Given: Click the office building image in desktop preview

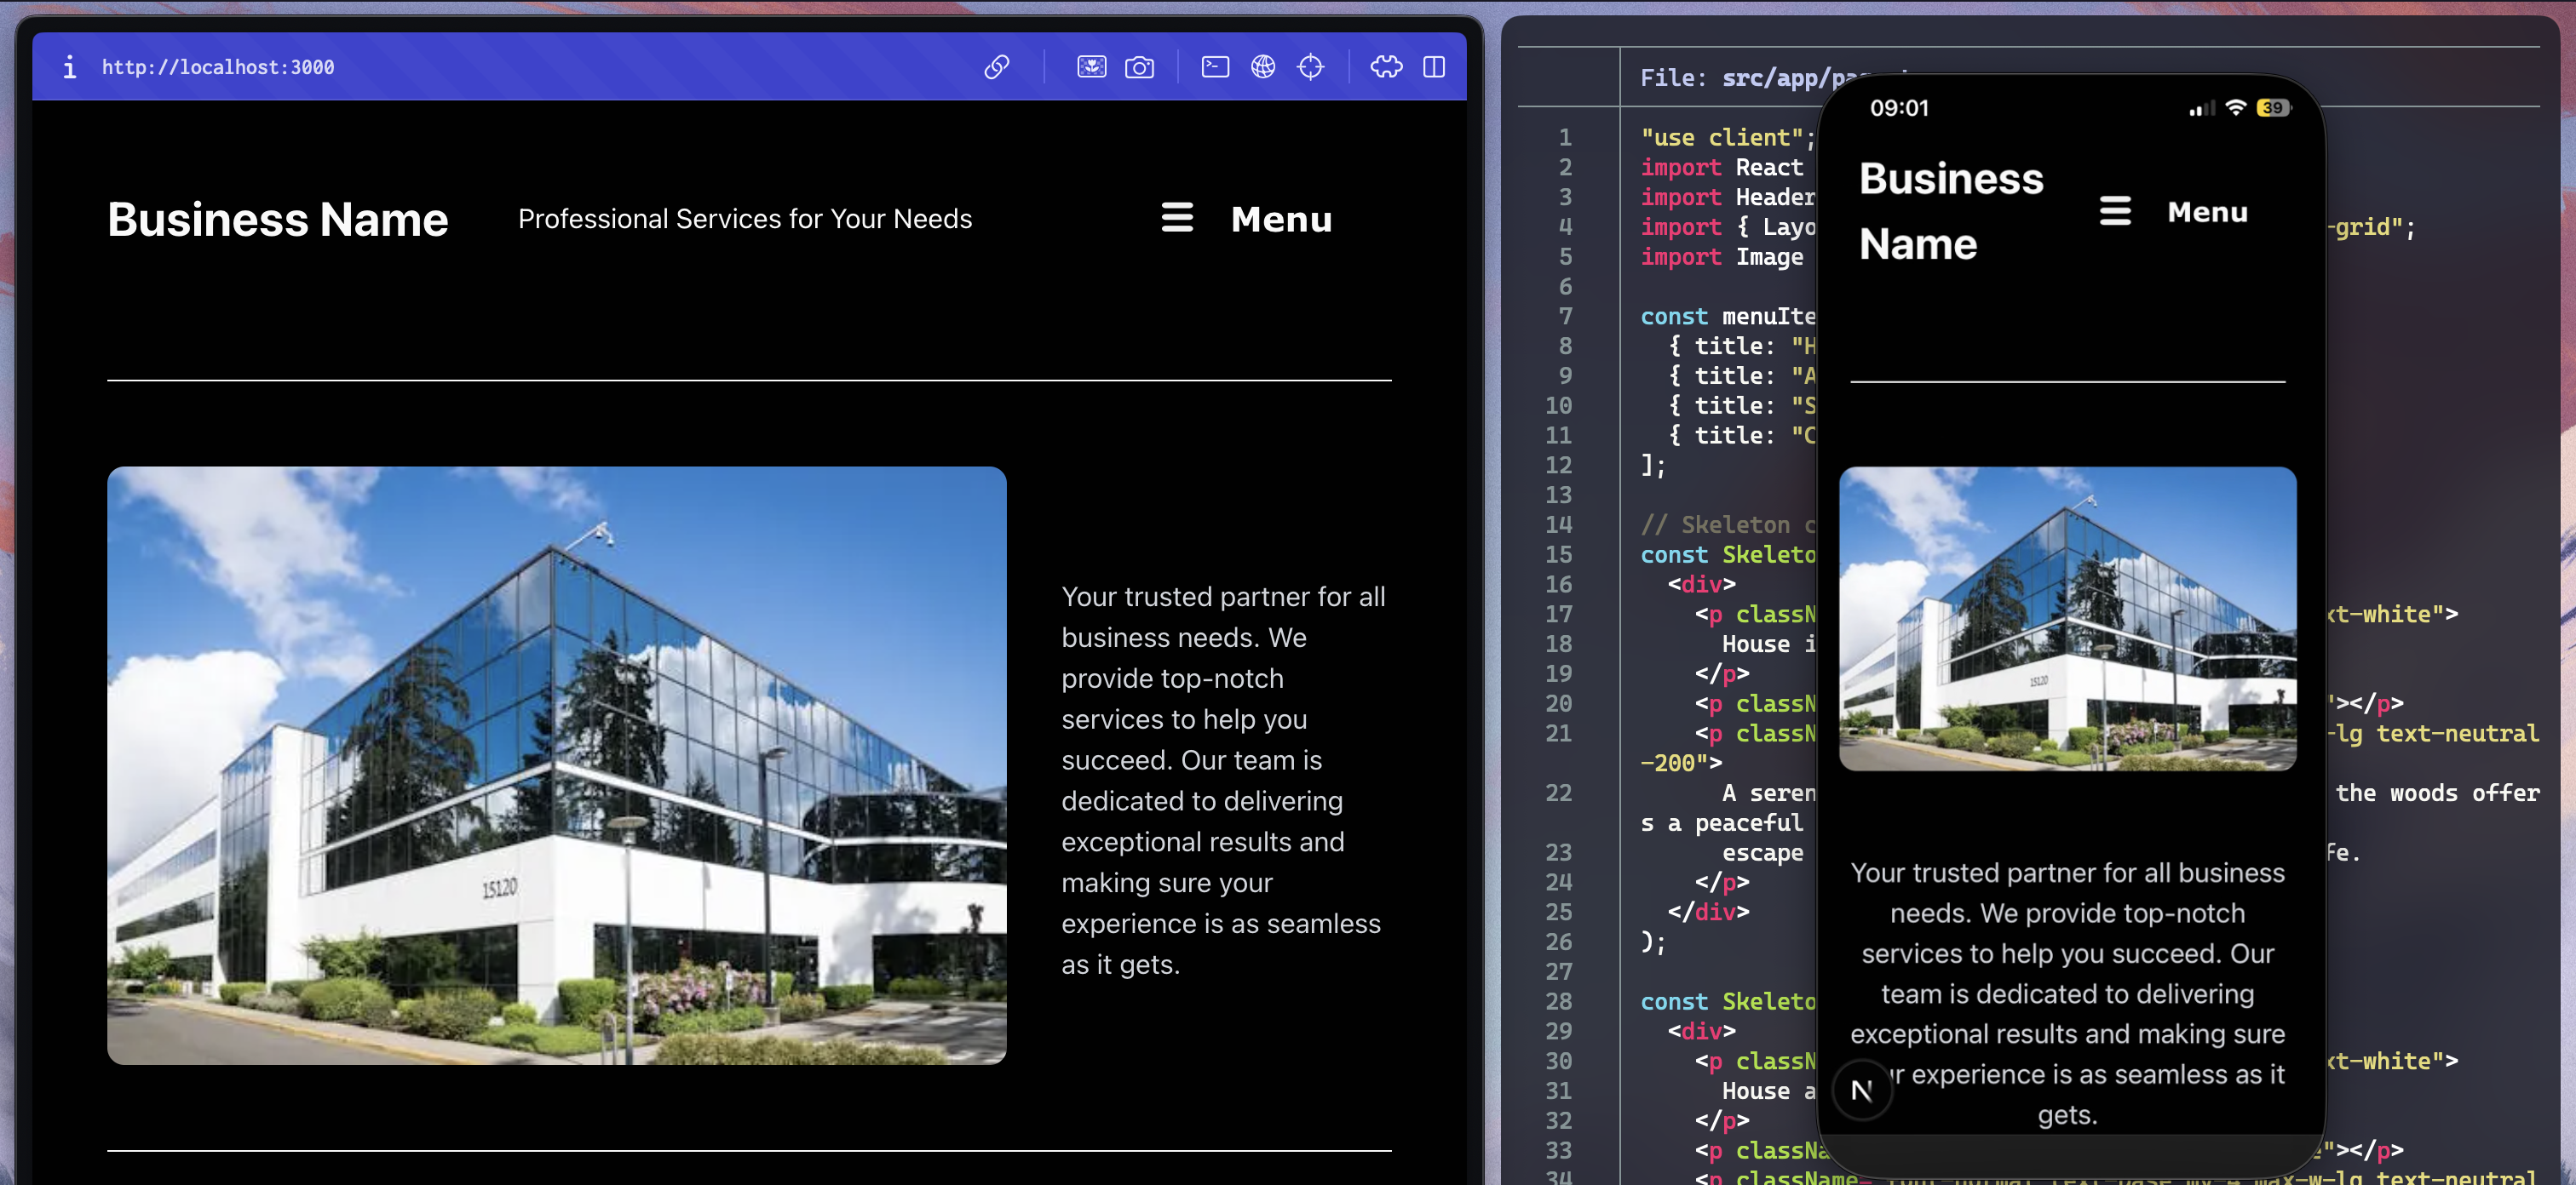Looking at the screenshot, I should pyautogui.click(x=556, y=764).
